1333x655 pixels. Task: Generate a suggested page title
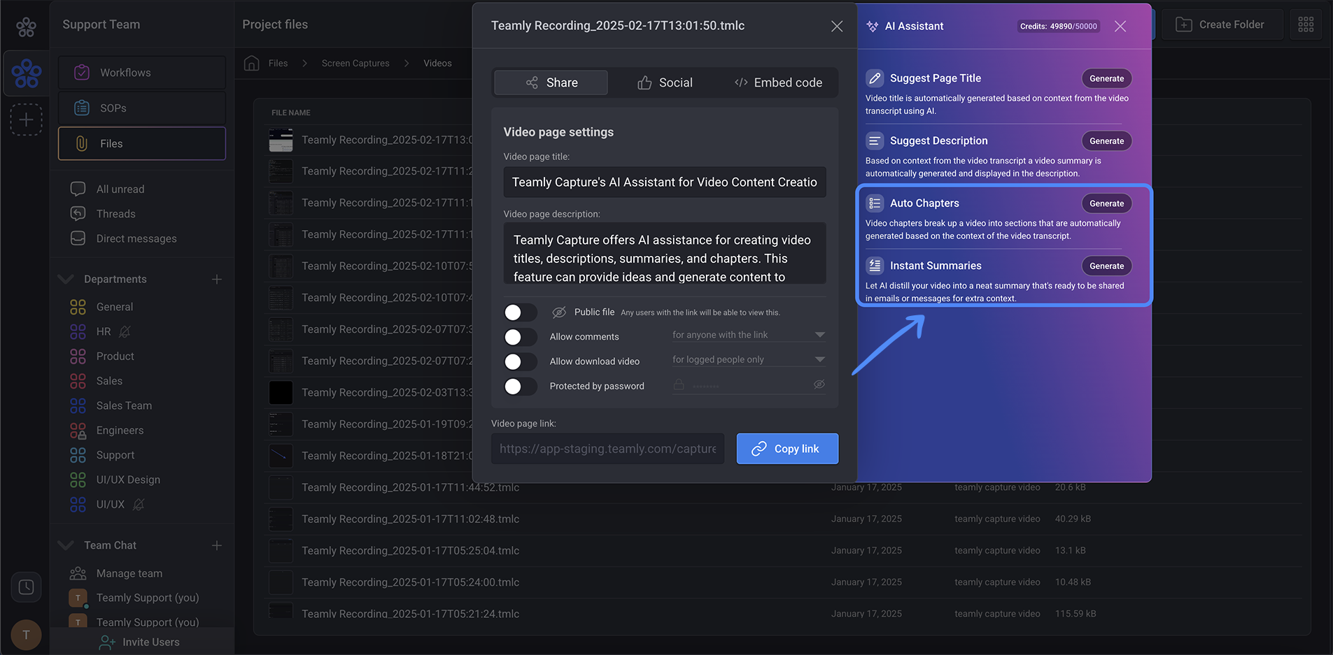tap(1106, 78)
